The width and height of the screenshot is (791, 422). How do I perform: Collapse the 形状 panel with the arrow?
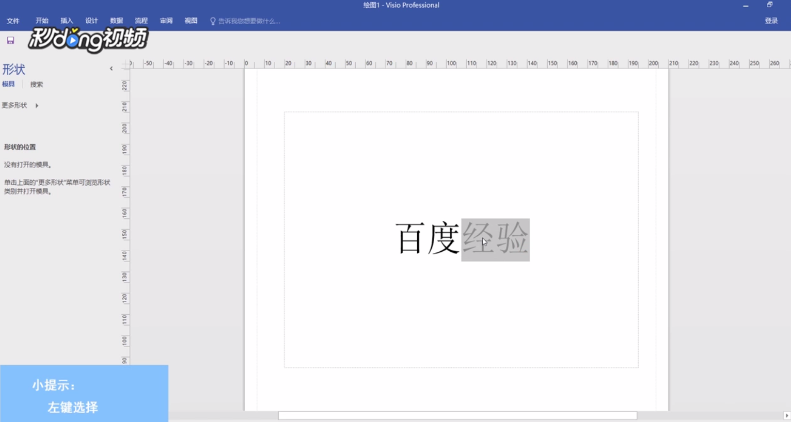[x=111, y=69]
